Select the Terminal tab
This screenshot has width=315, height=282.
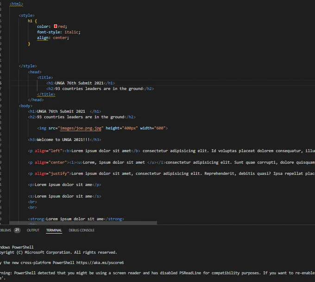pos(54,230)
